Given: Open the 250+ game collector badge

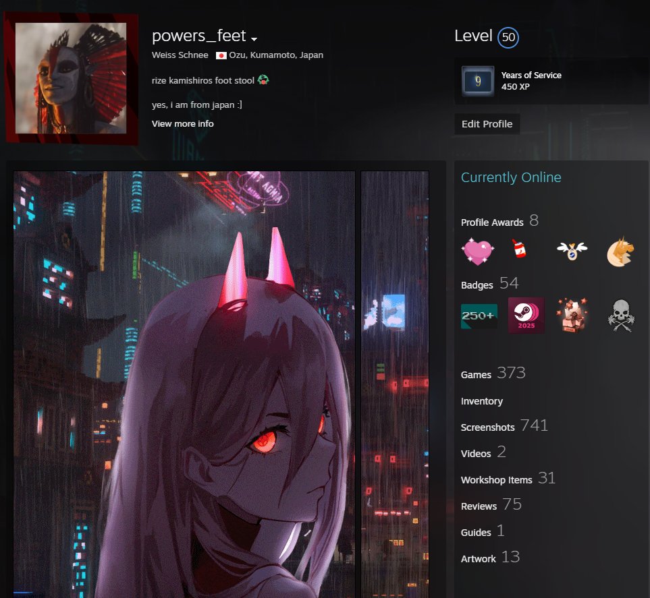Looking at the screenshot, I should coord(479,316).
